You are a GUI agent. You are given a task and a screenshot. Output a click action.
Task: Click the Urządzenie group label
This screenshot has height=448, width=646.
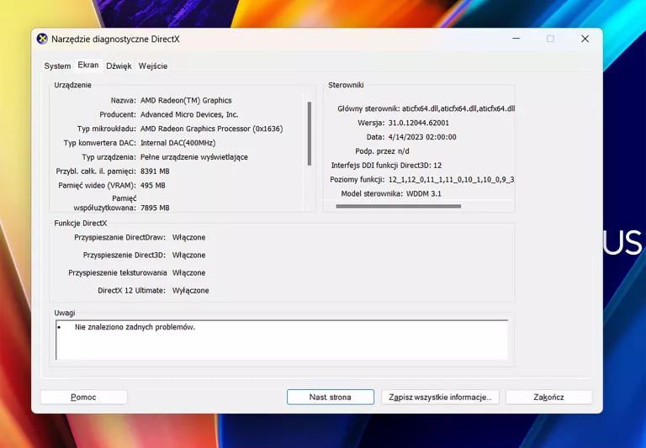(x=72, y=85)
